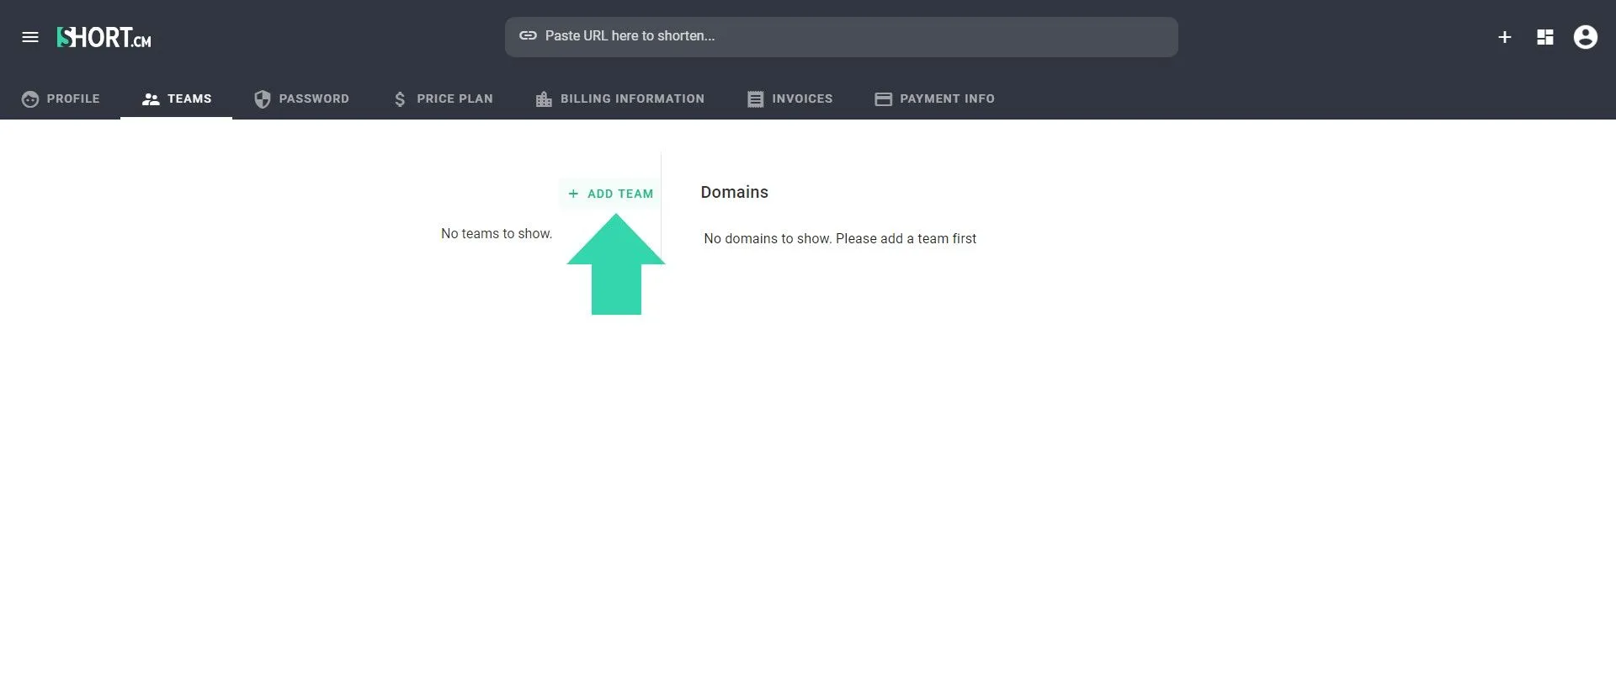
Task: Click 'No domains to show' message
Action: click(840, 239)
